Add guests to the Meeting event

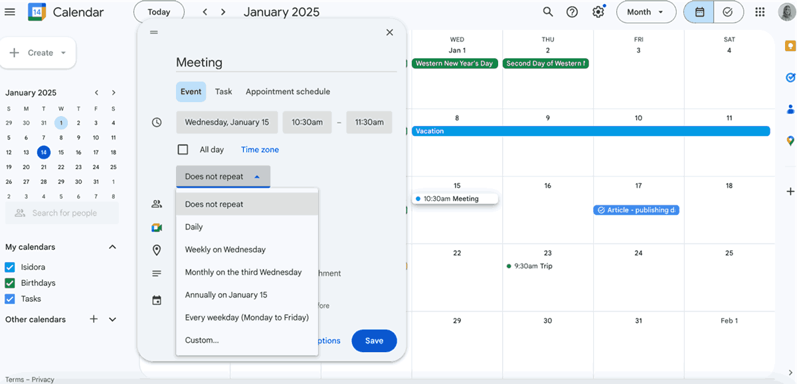pos(157,204)
